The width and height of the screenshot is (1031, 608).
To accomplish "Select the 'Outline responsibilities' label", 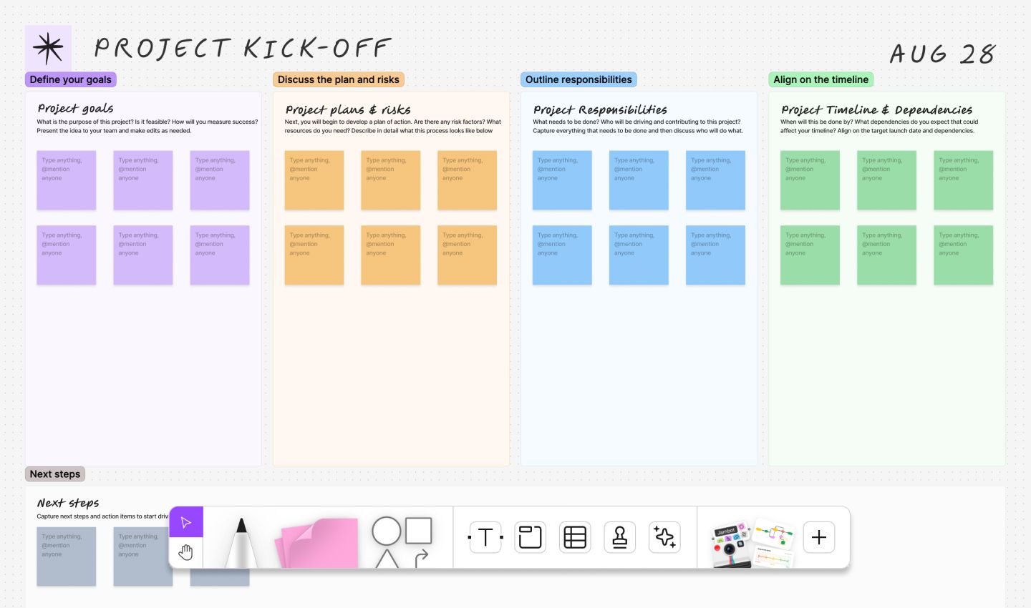I will (x=579, y=79).
